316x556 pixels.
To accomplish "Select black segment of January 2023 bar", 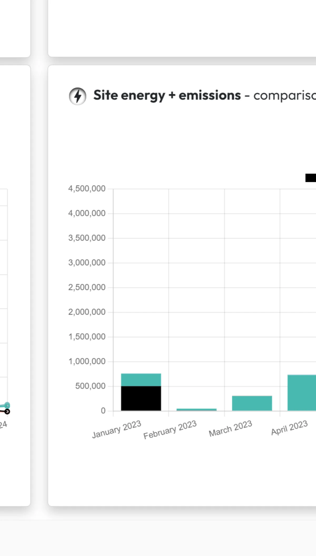I will click(141, 398).
